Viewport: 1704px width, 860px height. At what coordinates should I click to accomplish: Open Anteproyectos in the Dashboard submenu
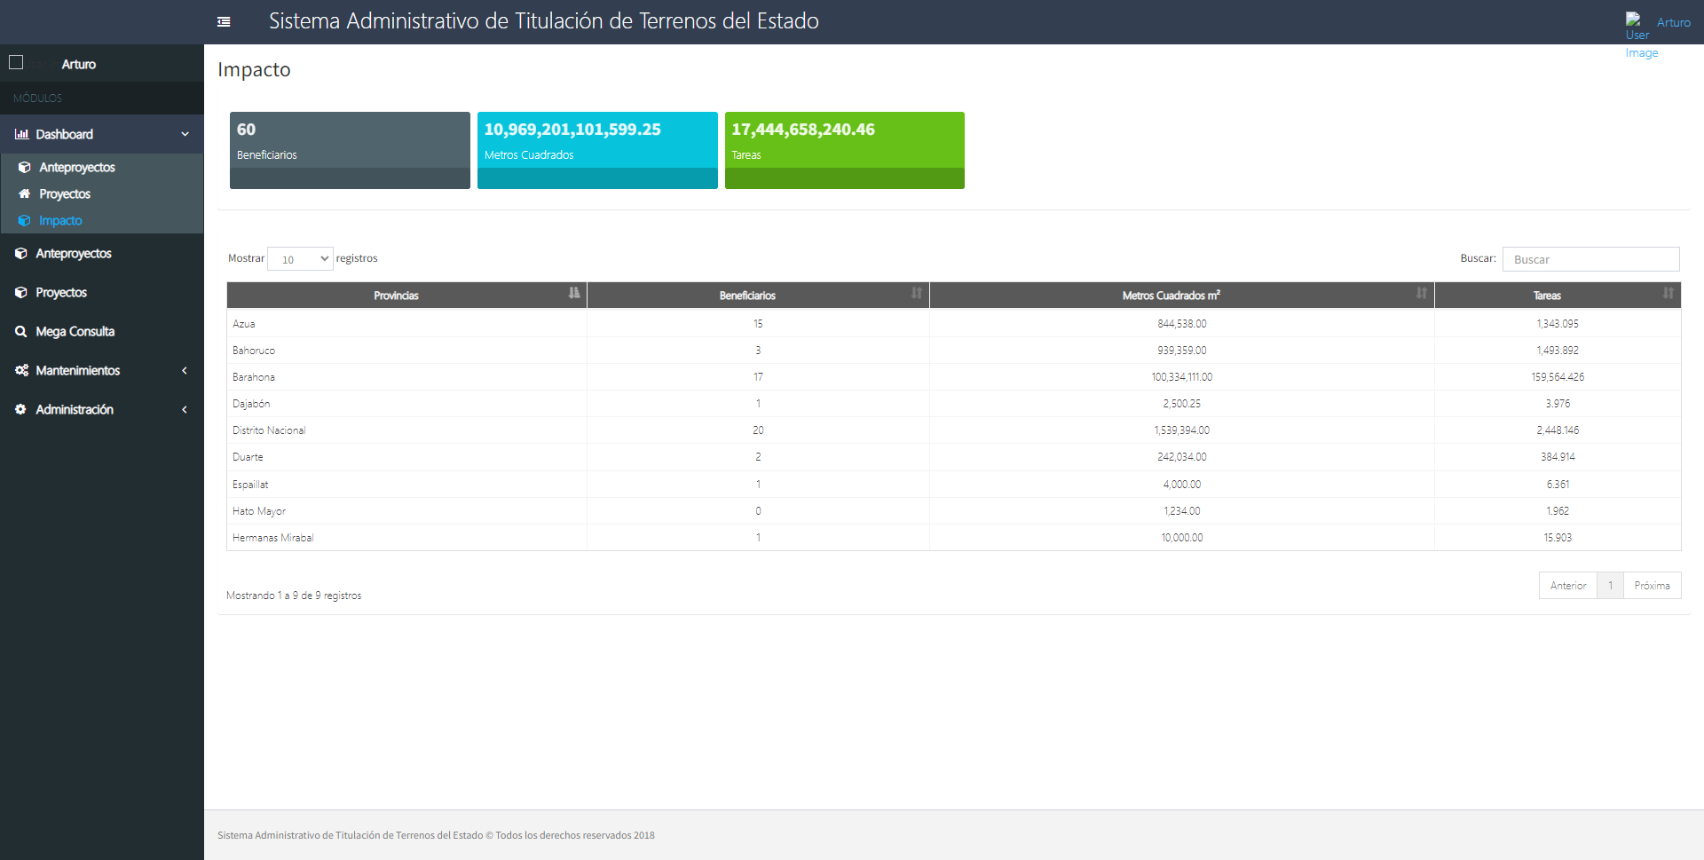point(76,167)
